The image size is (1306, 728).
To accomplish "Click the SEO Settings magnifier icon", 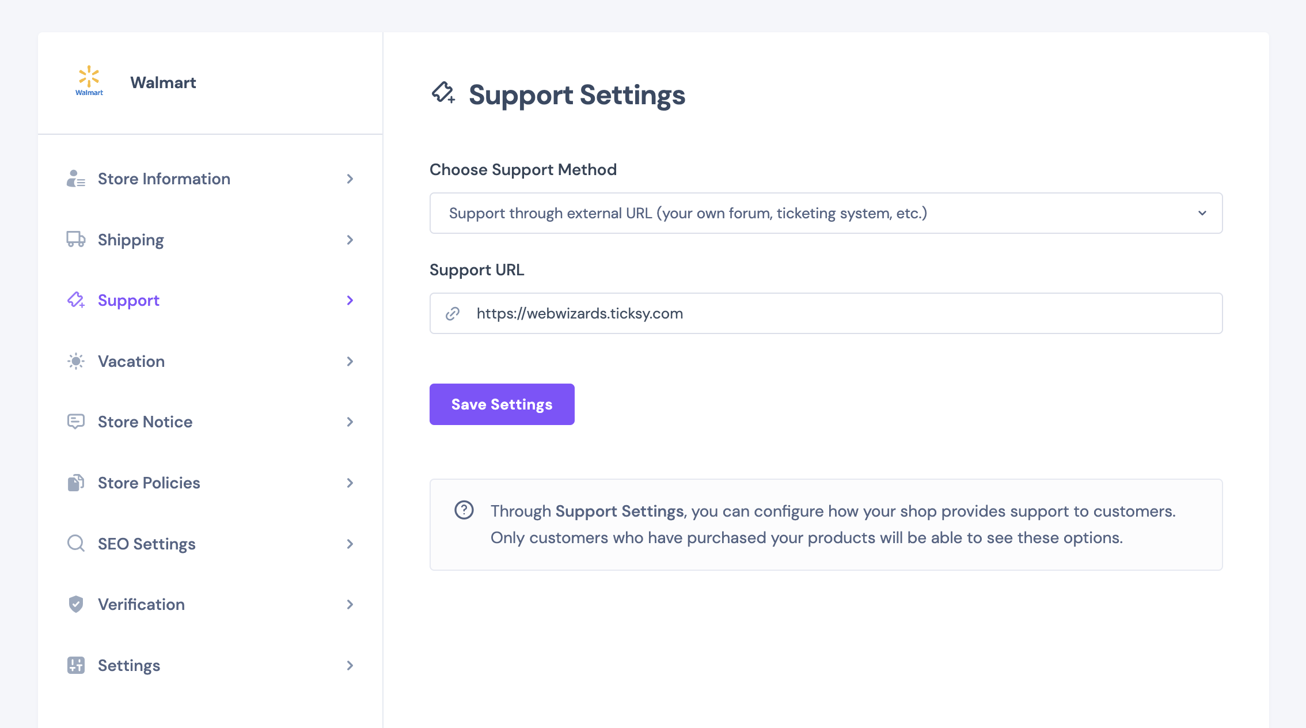I will 75,544.
